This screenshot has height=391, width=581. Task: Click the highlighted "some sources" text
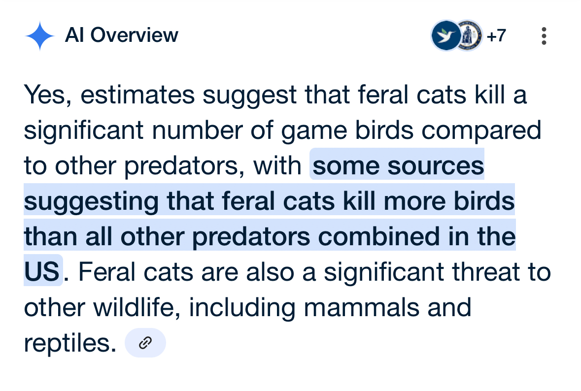[398, 166]
